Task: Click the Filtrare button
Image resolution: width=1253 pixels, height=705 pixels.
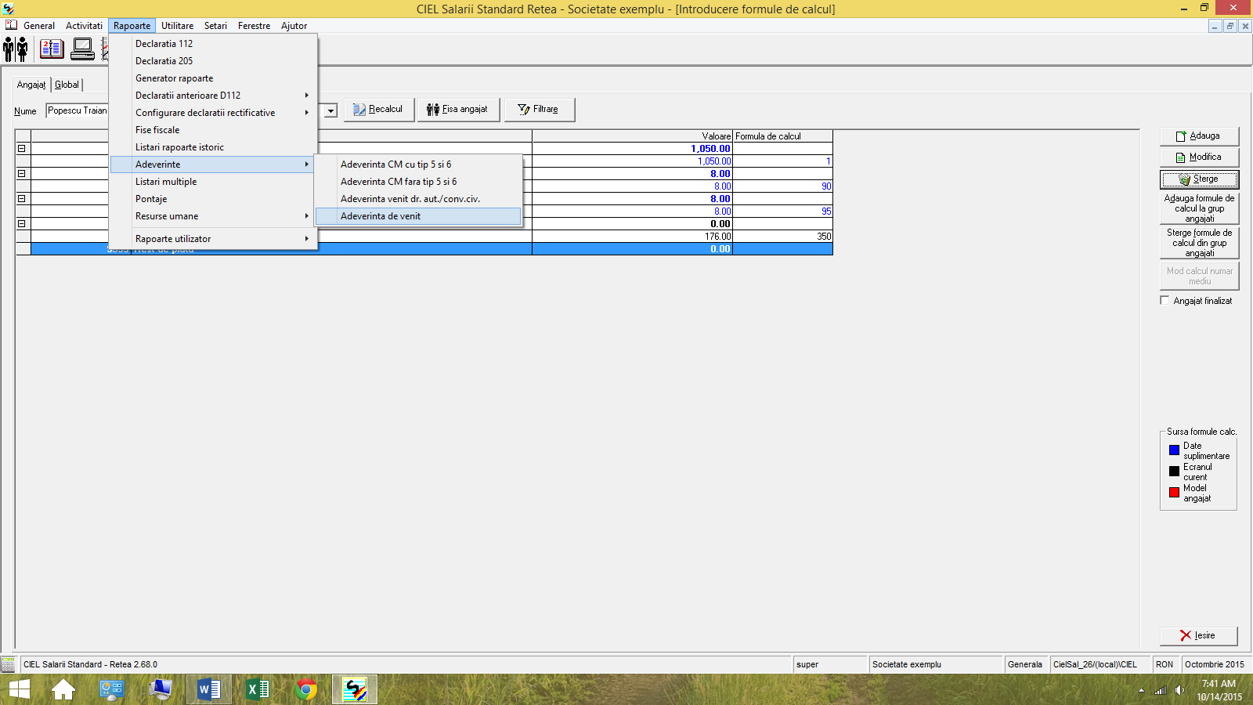Action: tap(539, 110)
